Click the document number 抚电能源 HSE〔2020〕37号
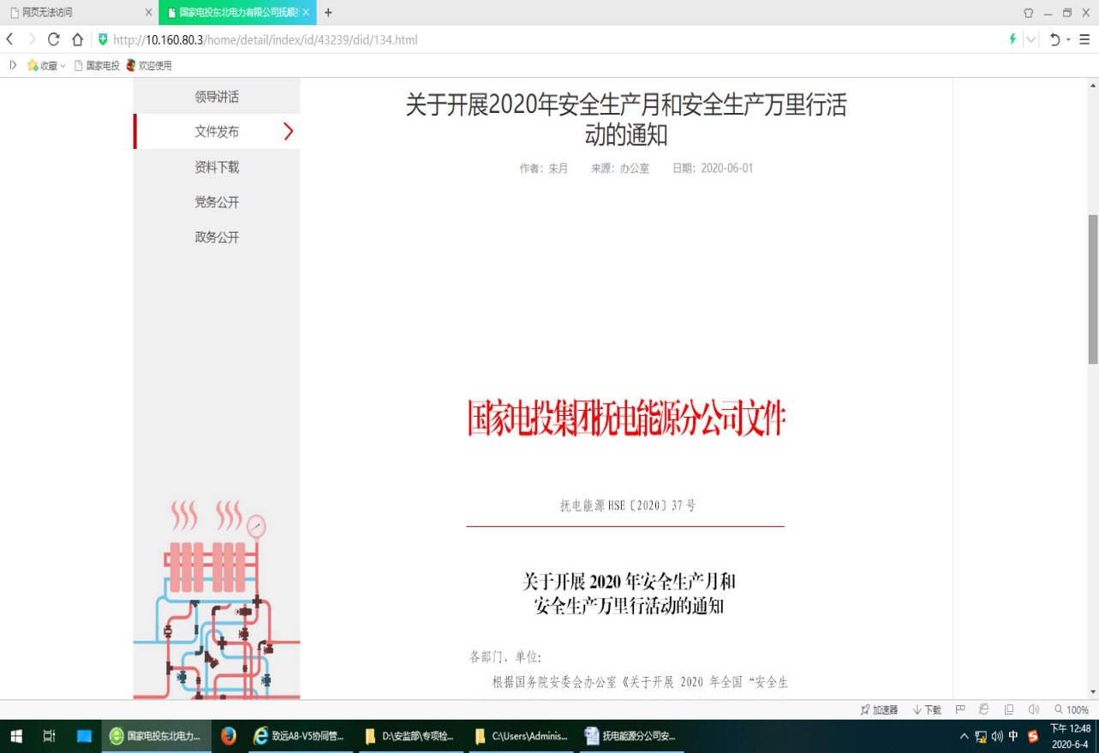 tap(628, 506)
